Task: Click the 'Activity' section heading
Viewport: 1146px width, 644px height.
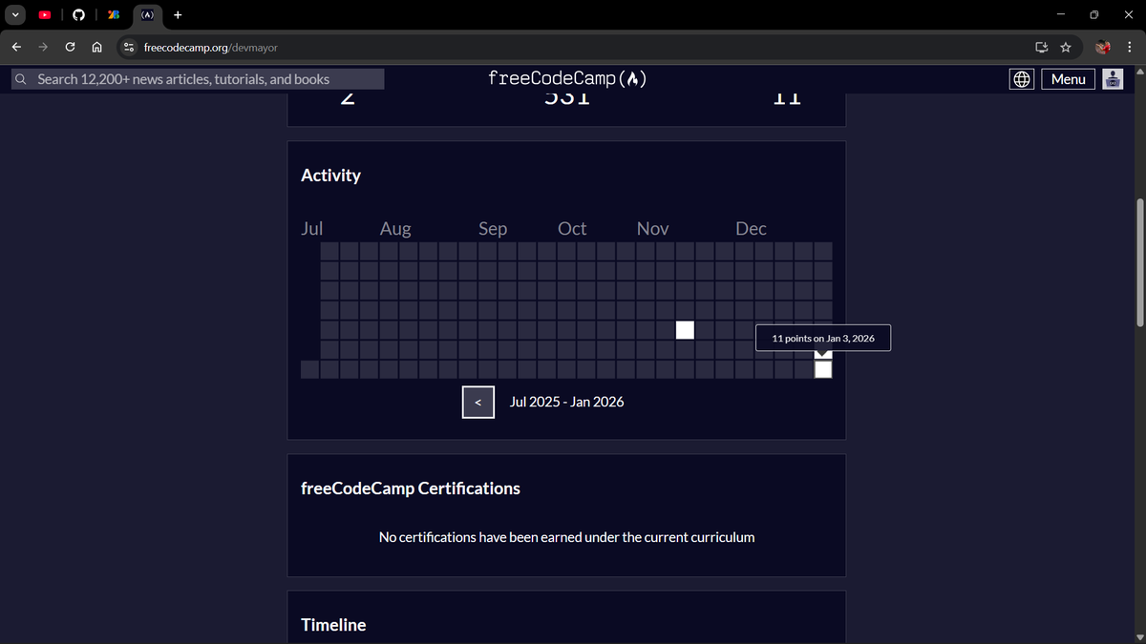Action: (330, 176)
